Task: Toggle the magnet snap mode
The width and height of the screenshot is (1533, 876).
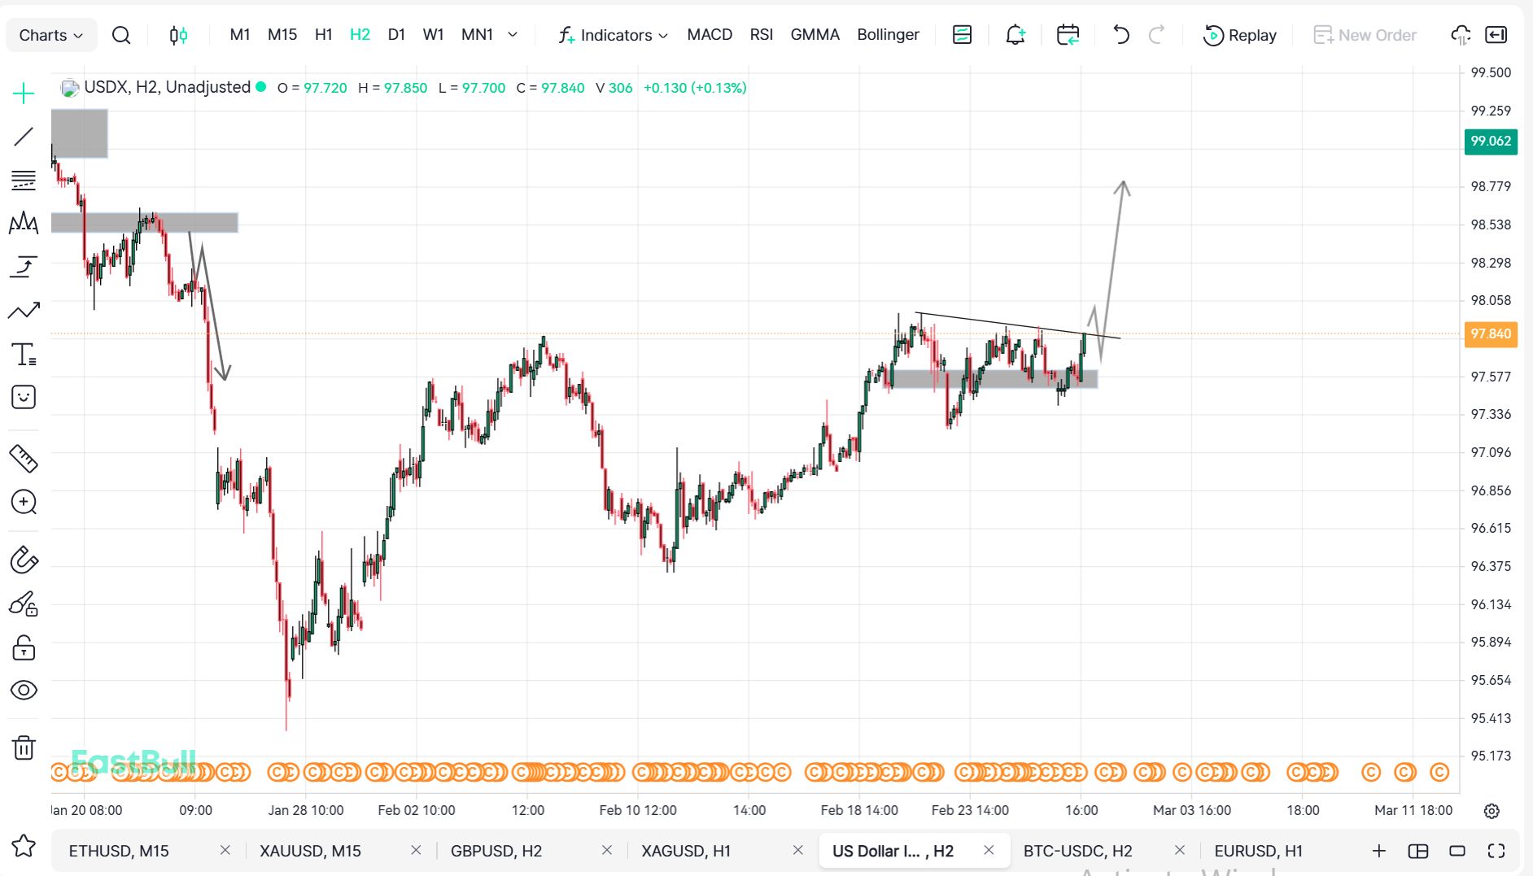Action: [24, 560]
